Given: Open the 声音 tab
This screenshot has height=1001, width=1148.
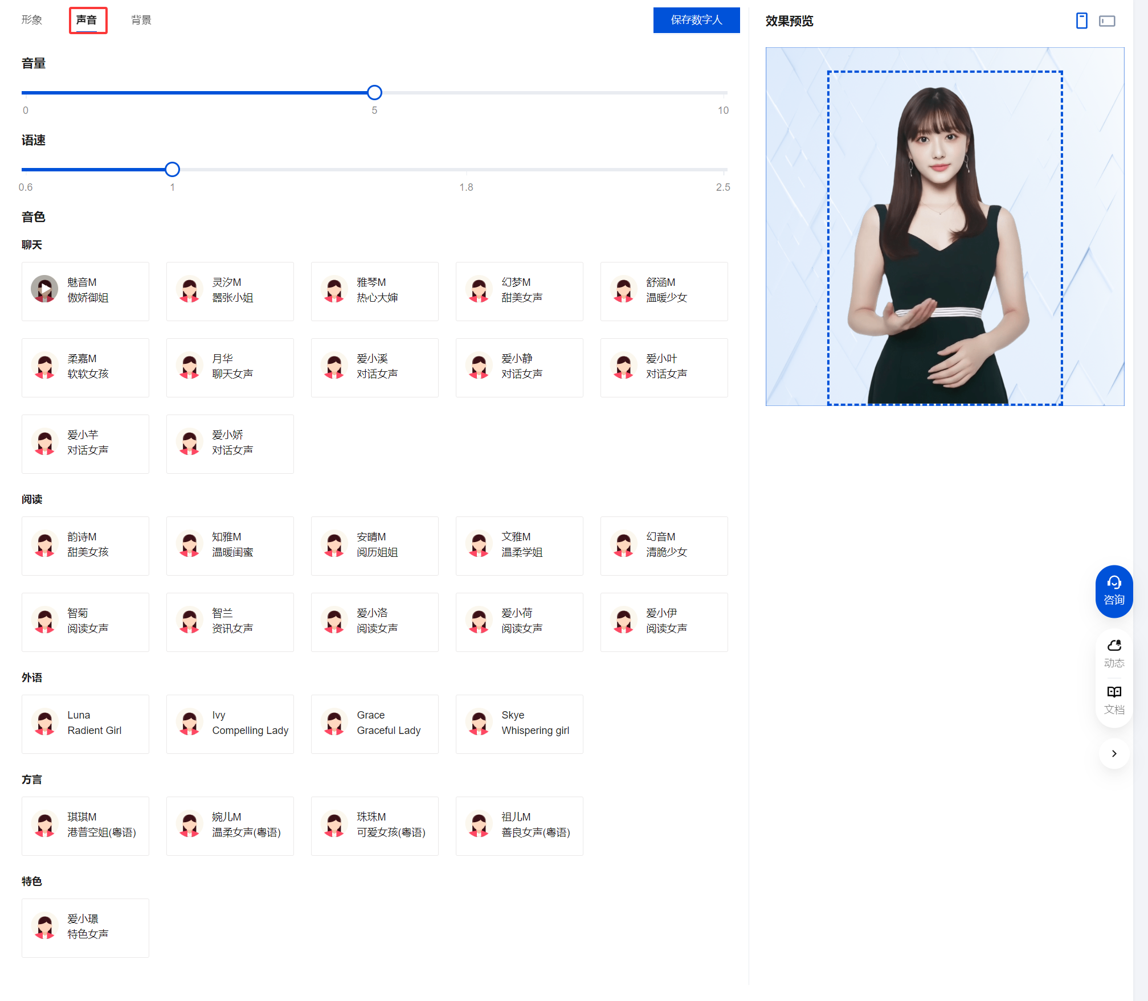Looking at the screenshot, I should click(x=87, y=20).
